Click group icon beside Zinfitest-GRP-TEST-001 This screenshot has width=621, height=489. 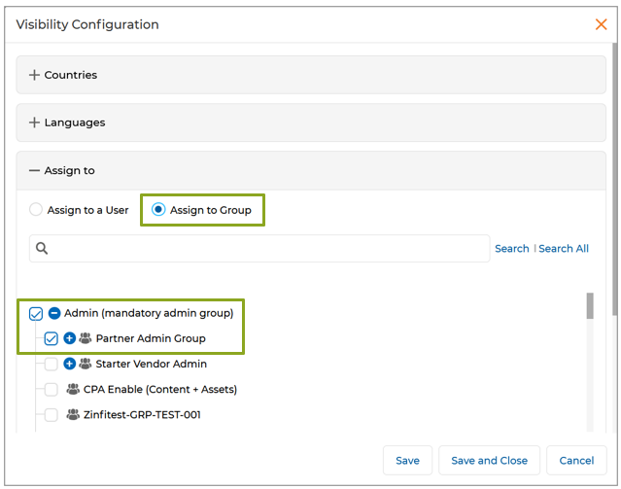click(73, 414)
